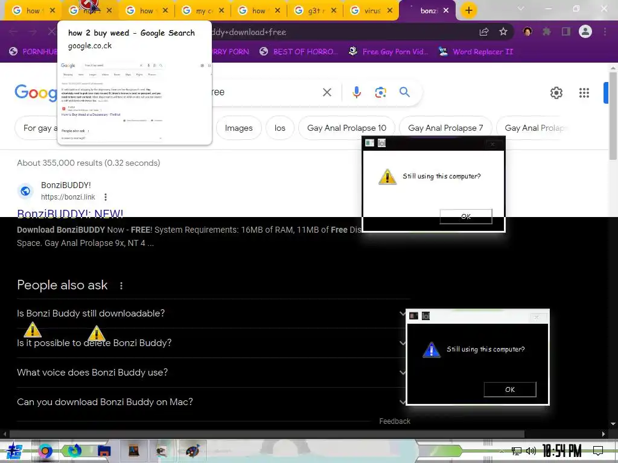Click the 10:54 PM taskbar clock

pos(562,451)
